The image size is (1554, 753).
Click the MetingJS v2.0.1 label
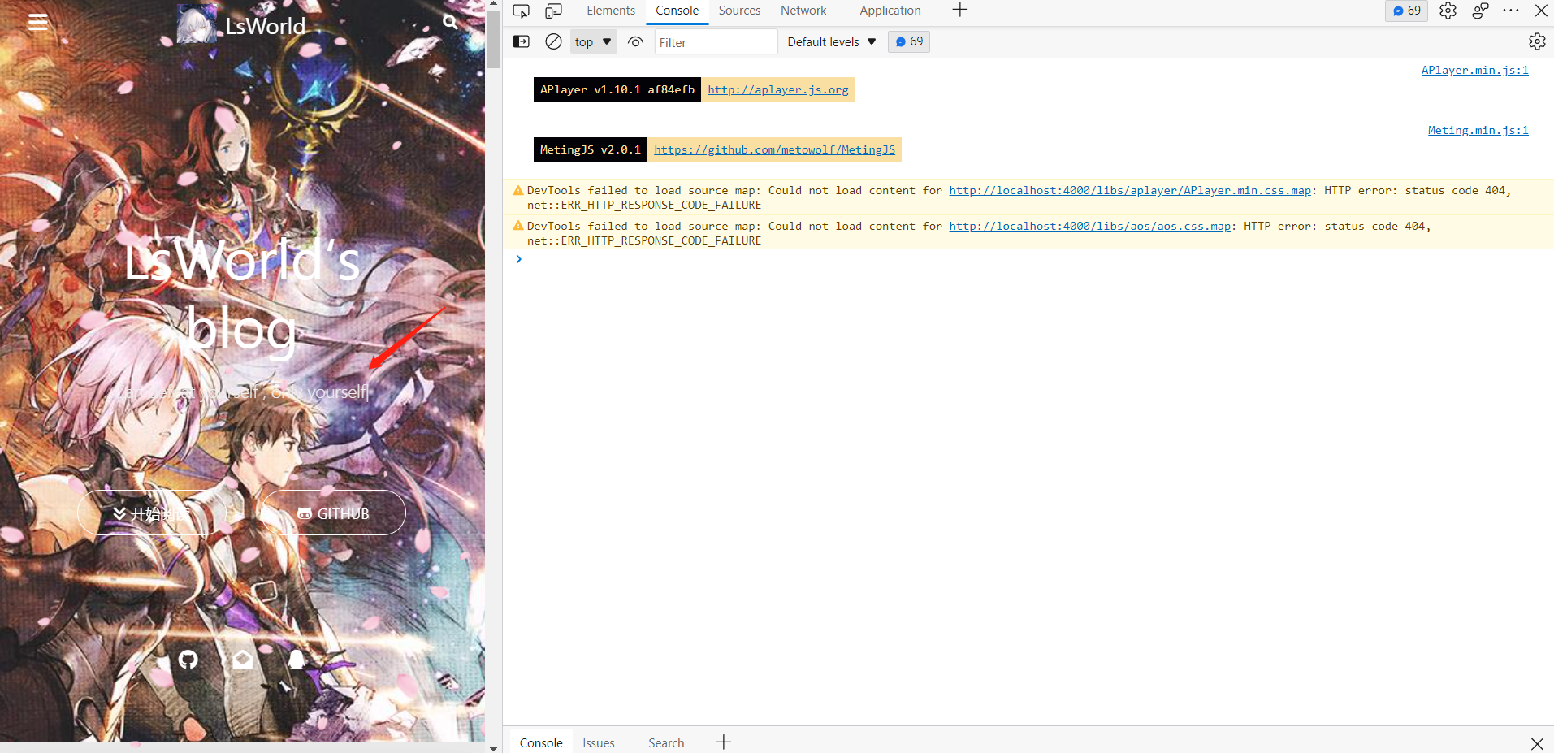coord(591,149)
